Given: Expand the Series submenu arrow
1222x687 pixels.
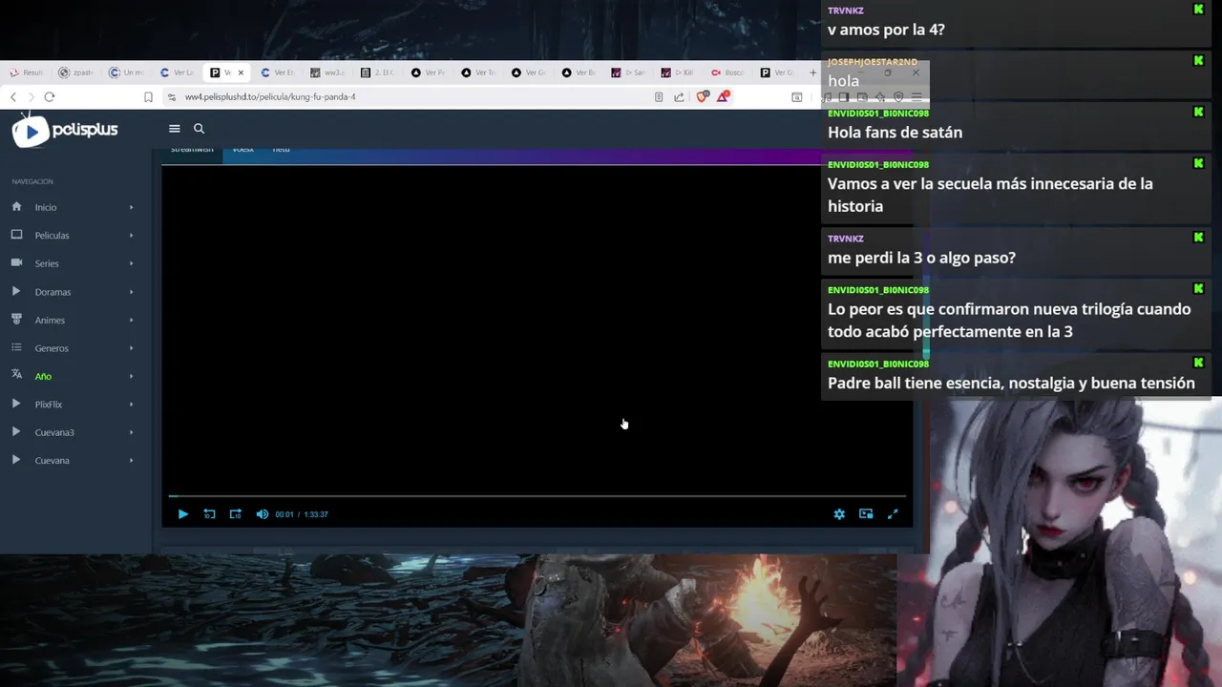Looking at the screenshot, I should click(x=132, y=263).
